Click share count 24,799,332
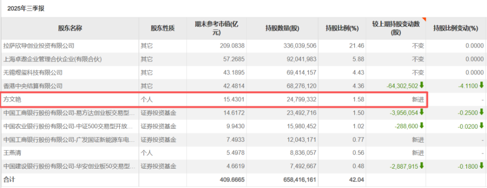The image size is (487, 188). (301, 99)
